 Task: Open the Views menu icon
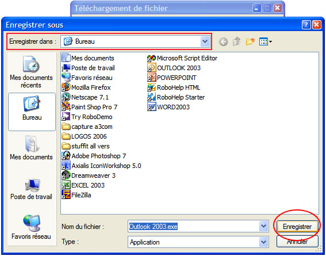266,41
